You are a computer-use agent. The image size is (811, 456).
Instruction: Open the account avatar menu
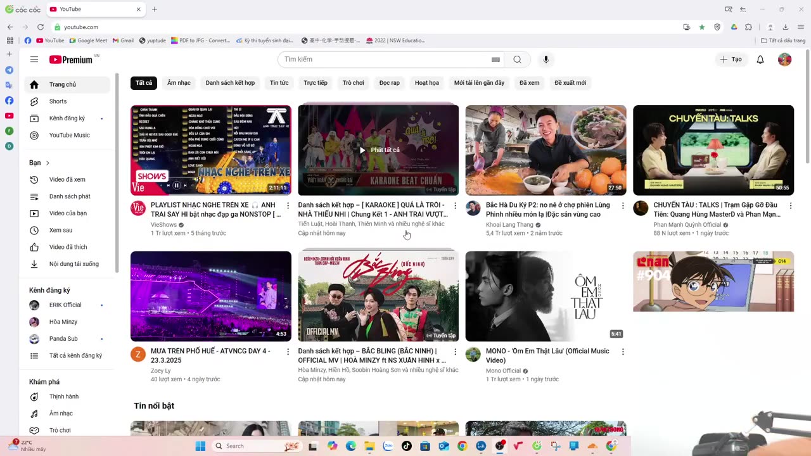click(784, 60)
